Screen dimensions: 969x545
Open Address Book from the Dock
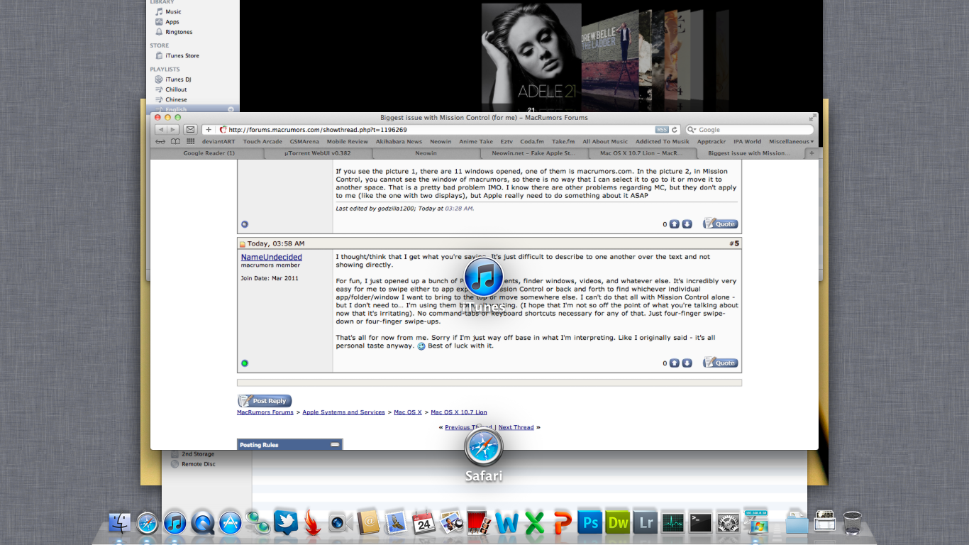coord(368,524)
